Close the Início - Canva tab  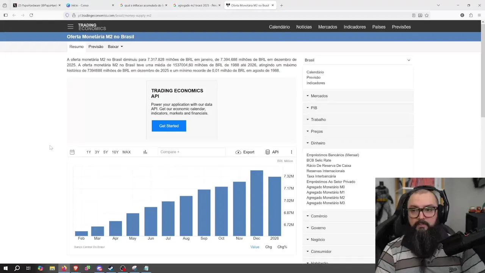(x=113, y=5)
